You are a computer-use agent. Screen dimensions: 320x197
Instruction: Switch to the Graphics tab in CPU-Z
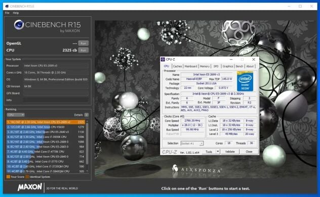pyautogui.click(x=228, y=66)
